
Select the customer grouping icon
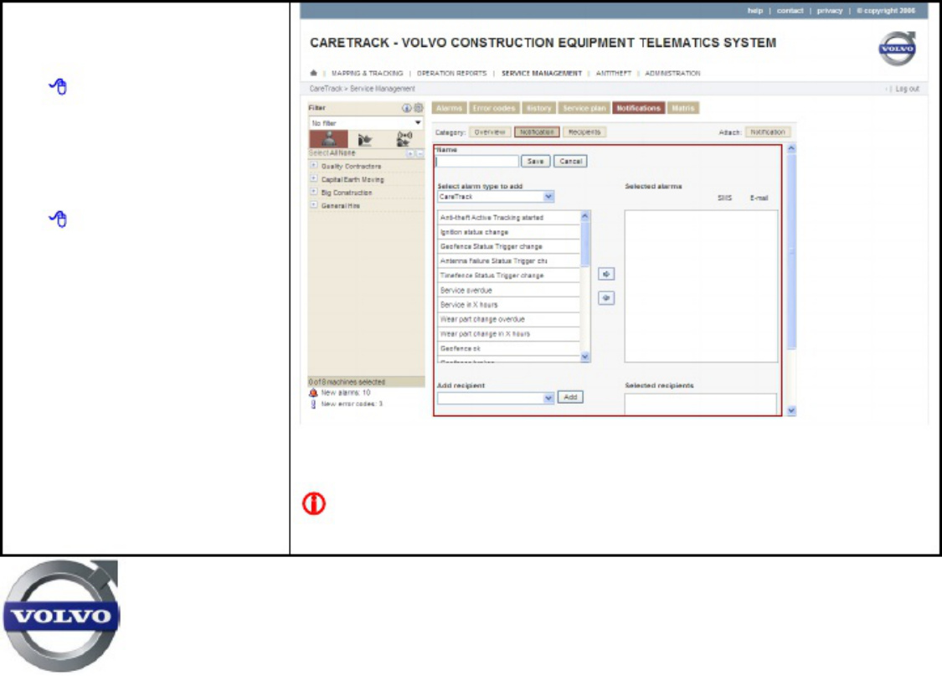point(328,139)
